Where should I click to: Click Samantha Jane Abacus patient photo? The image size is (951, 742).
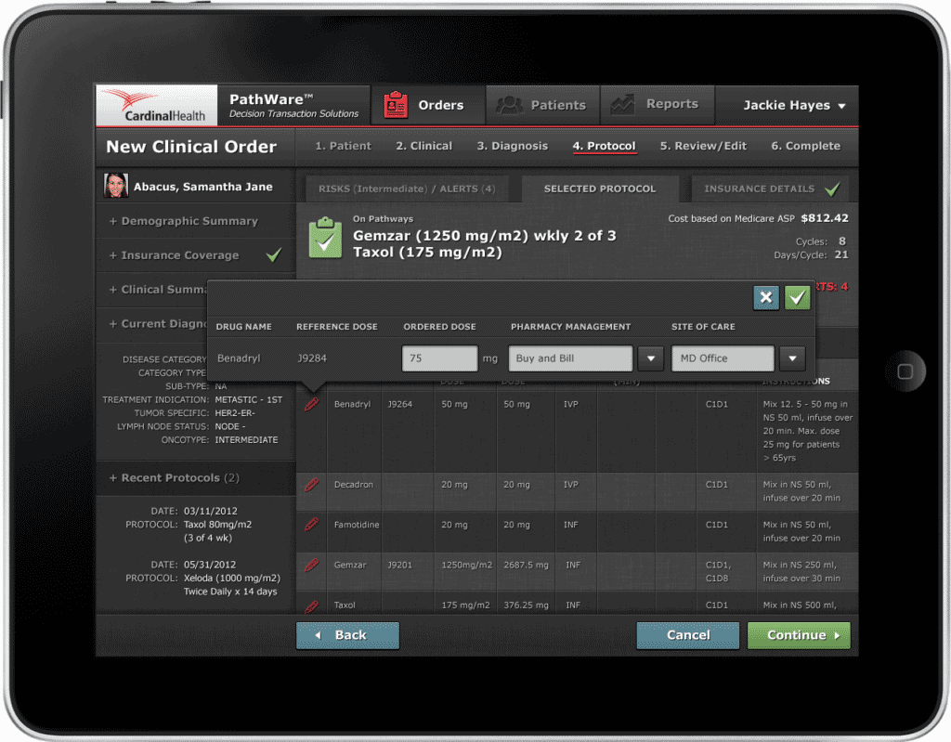(x=116, y=186)
